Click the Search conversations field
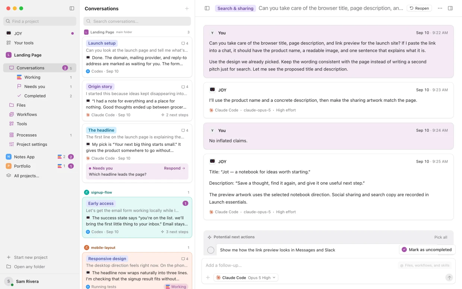Viewport: 462px width, 289px height. coord(137,21)
